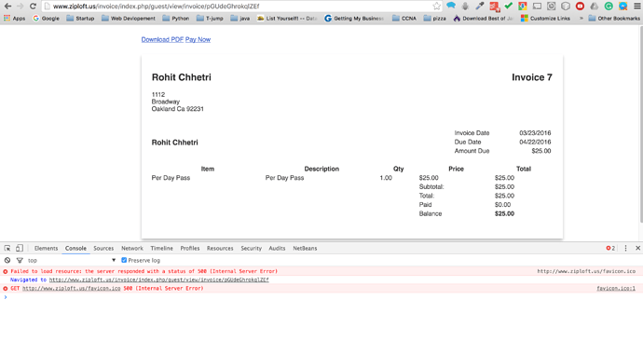Open the red YouTube-style extension icon
This screenshot has width=643, height=354.
tap(580, 7)
